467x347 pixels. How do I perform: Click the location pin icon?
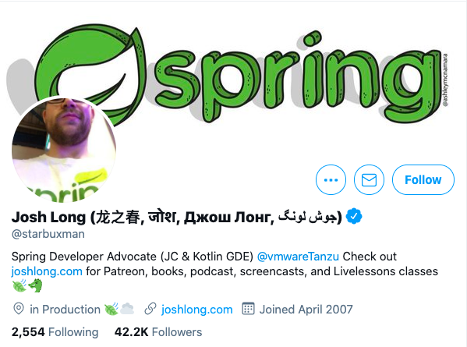pyautogui.click(x=19, y=309)
